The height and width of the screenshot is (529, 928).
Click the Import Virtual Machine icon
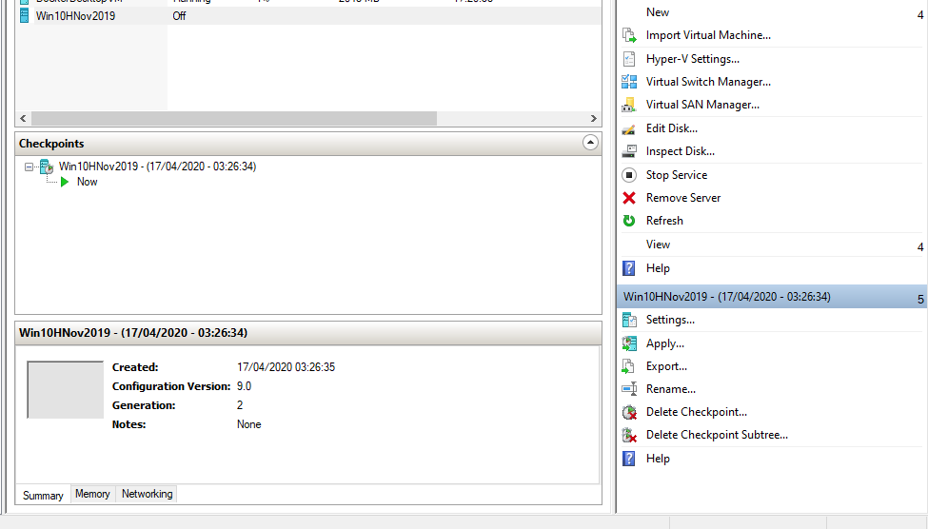click(x=629, y=35)
